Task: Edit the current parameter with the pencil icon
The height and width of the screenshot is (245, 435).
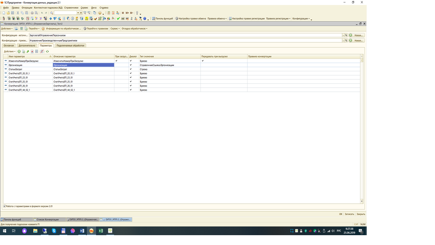Action: tap(28, 51)
